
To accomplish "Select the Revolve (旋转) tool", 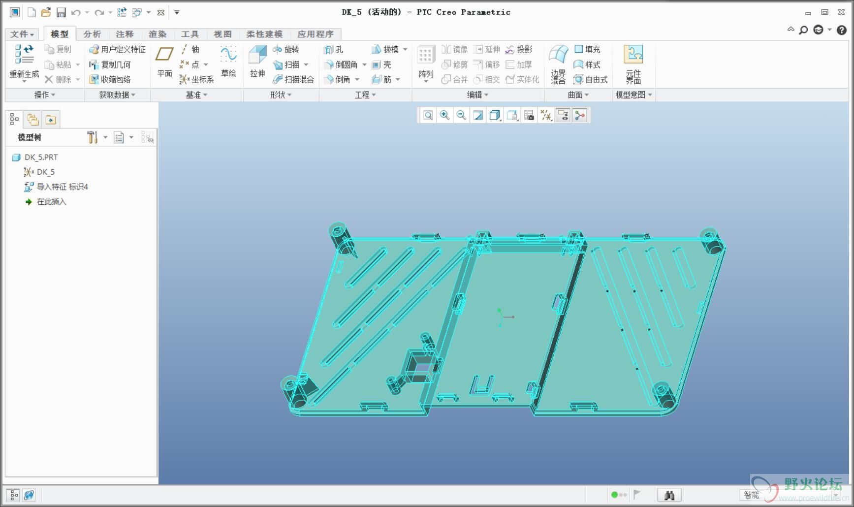I will pos(286,49).
